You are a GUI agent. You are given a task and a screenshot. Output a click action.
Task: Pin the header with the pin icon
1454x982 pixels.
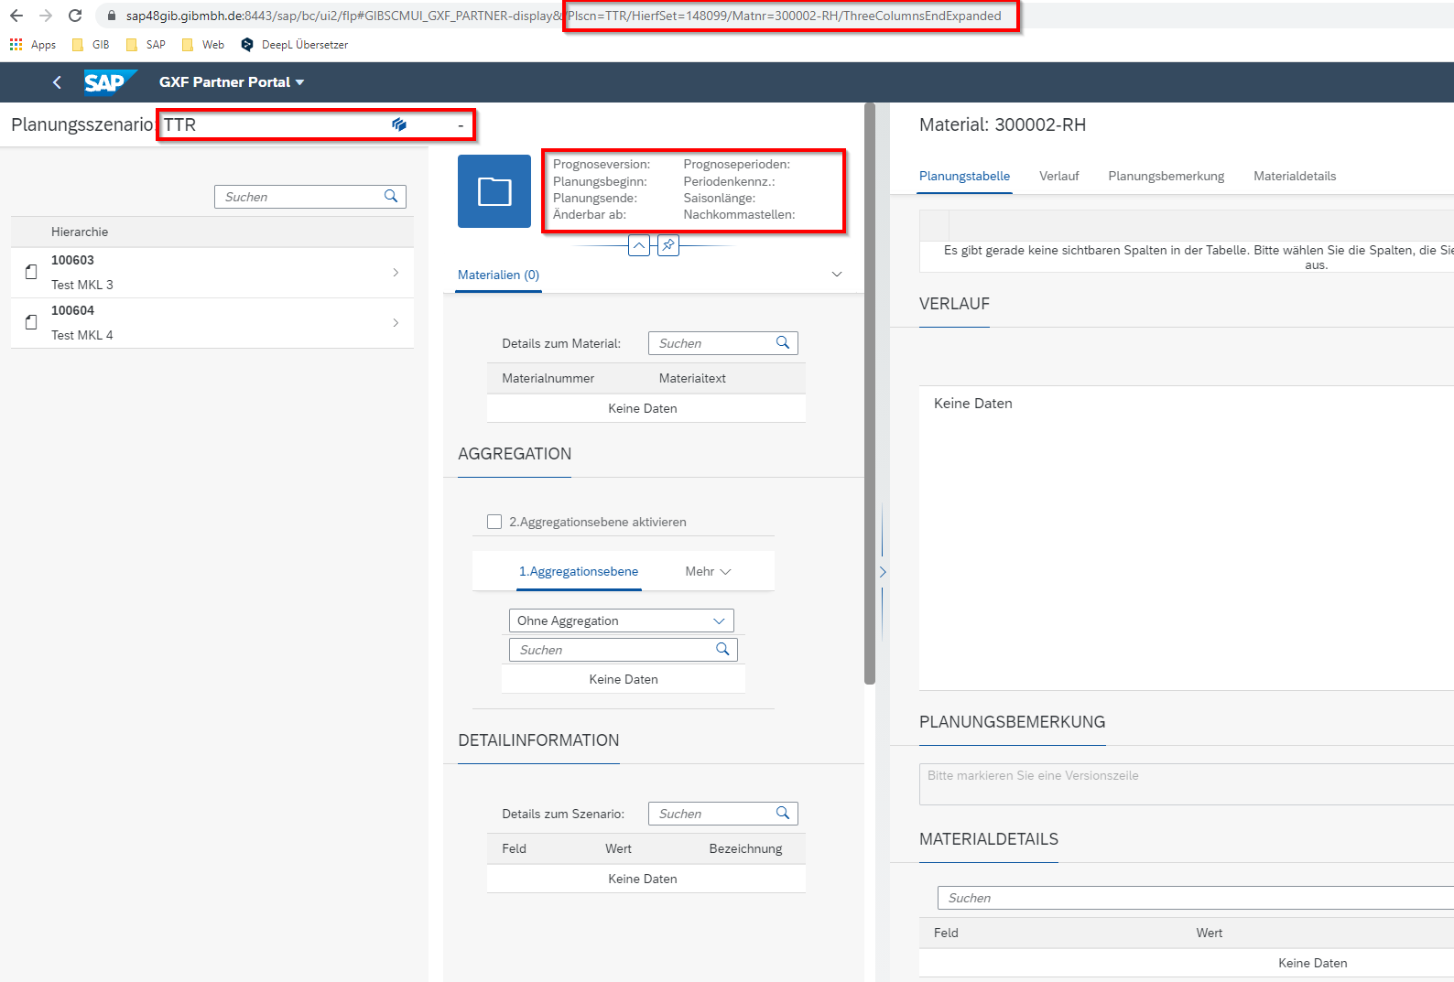click(x=668, y=245)
